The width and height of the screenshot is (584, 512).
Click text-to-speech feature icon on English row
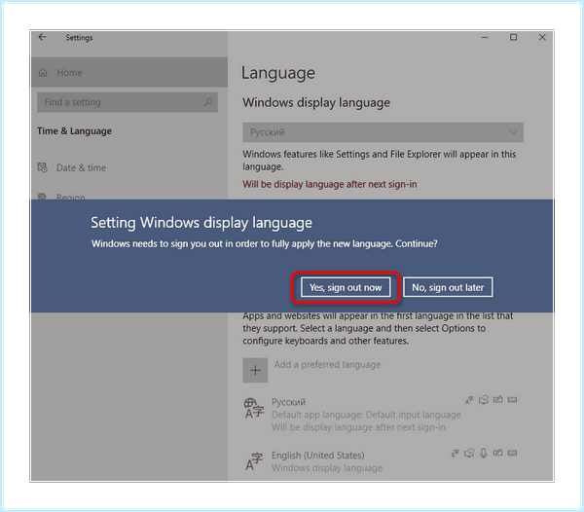tap(469, 454)
